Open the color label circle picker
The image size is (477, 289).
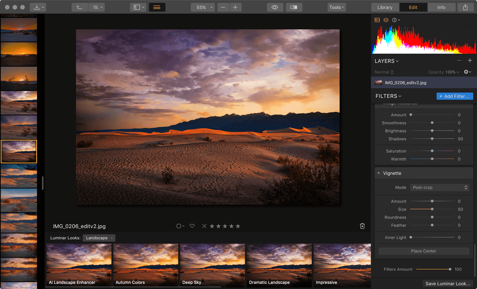[180, 226]
